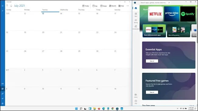Switch Calendar to Day view
The image size is (198, 111).
[95, 6]
